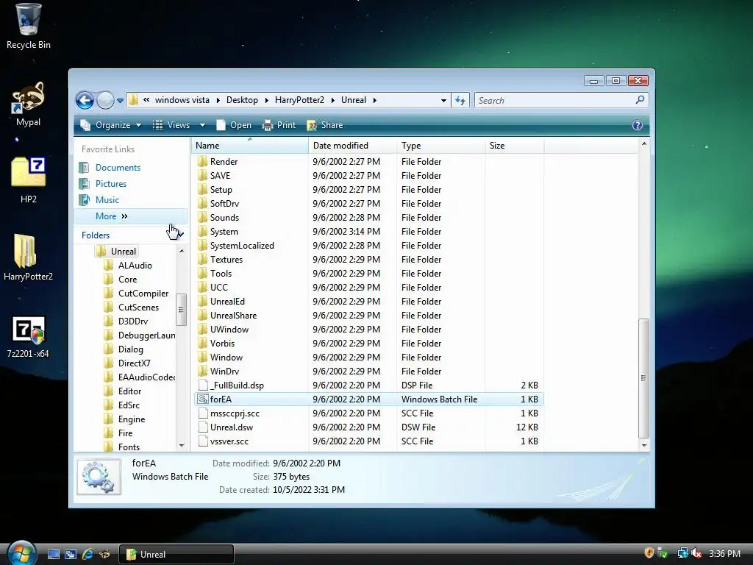
Task: Open the Music favorite link
Action: (107, 200)
